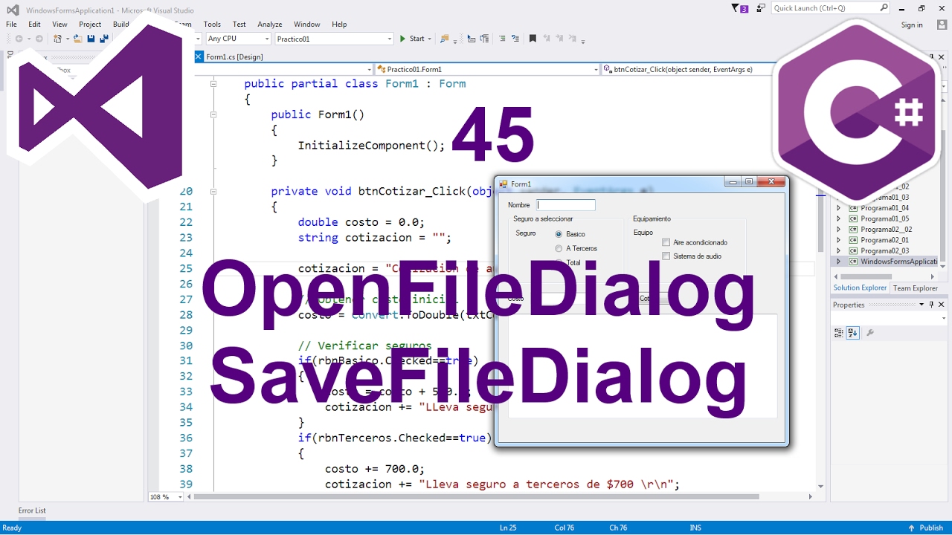
Task: Click the New Project toolbar icon
Action: coord(57,39)
